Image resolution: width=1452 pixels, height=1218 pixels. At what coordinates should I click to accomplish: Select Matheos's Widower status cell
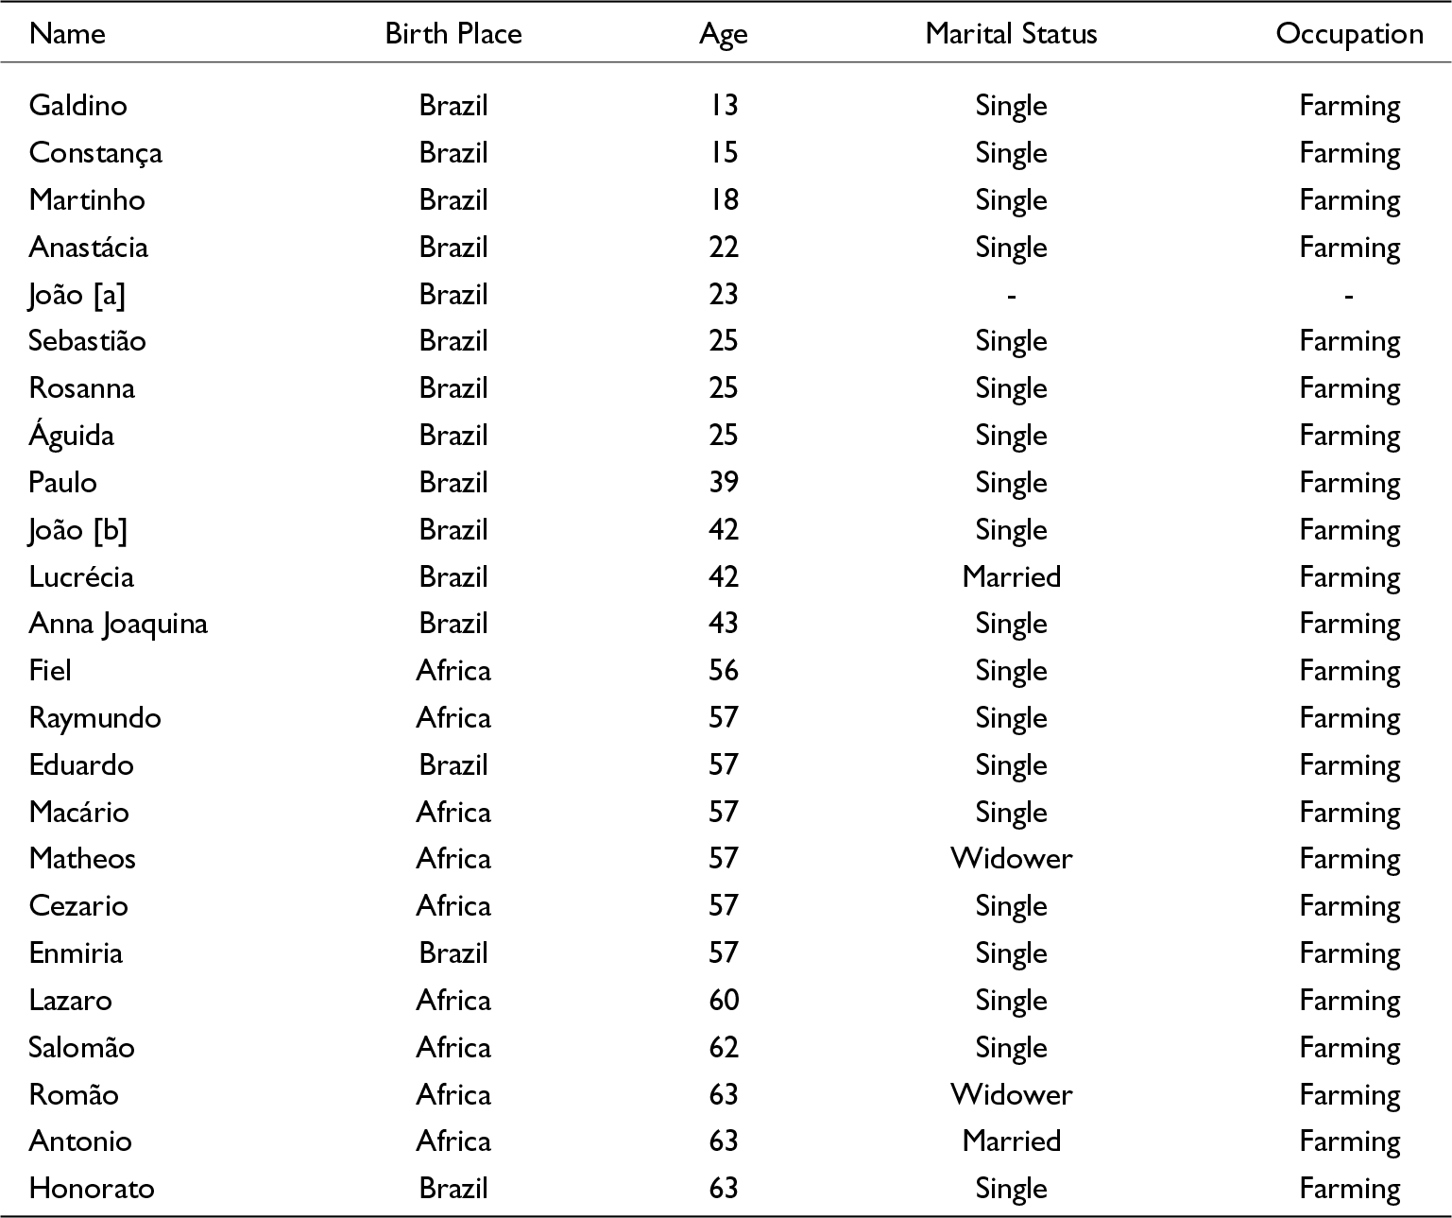point(1011,858)
